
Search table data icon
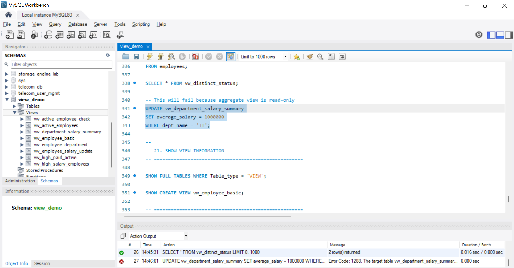click(107, 35)
